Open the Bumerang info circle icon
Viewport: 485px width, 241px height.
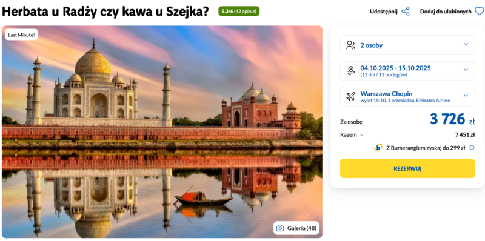472,148
